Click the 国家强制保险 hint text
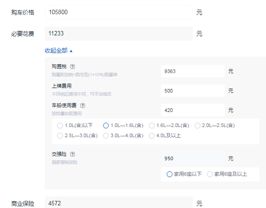The height and width of the screenshot is (208, 266). coord(65,162)
